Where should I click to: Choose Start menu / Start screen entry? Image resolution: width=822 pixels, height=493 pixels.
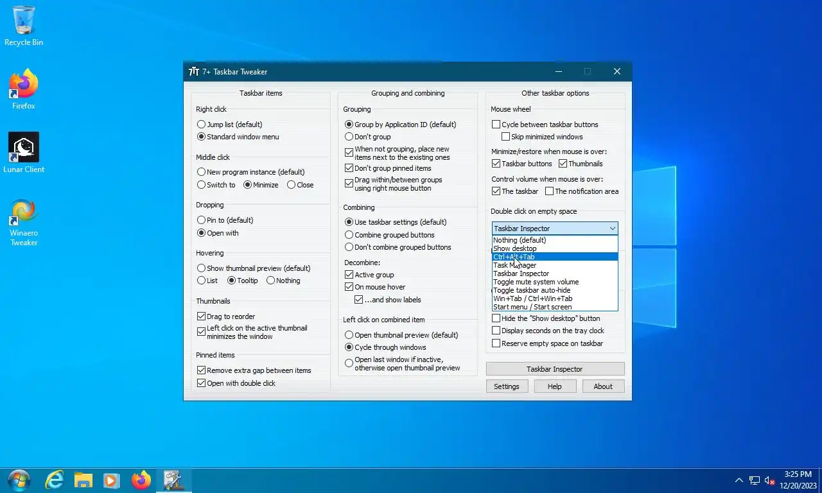[x=555, y=307]
